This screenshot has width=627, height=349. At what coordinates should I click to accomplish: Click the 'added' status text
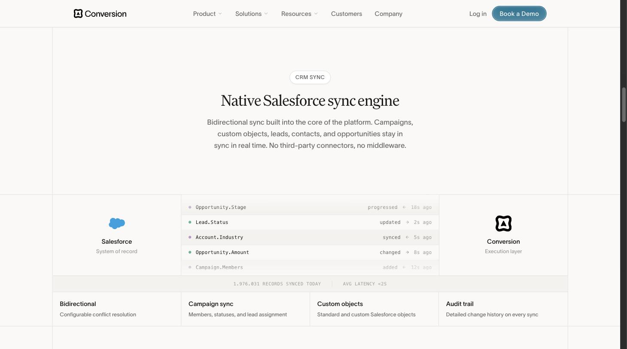(390, 267)
